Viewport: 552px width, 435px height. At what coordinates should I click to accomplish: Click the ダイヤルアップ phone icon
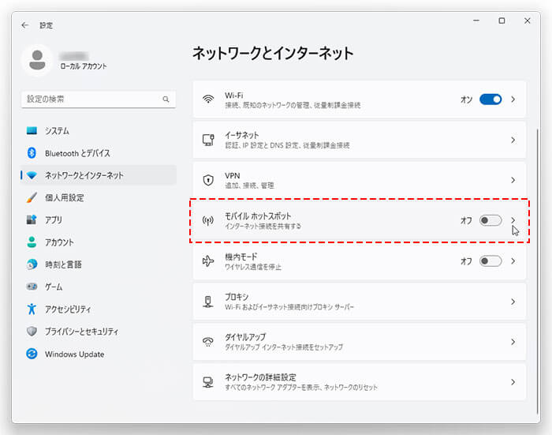(x=208, y=342)
